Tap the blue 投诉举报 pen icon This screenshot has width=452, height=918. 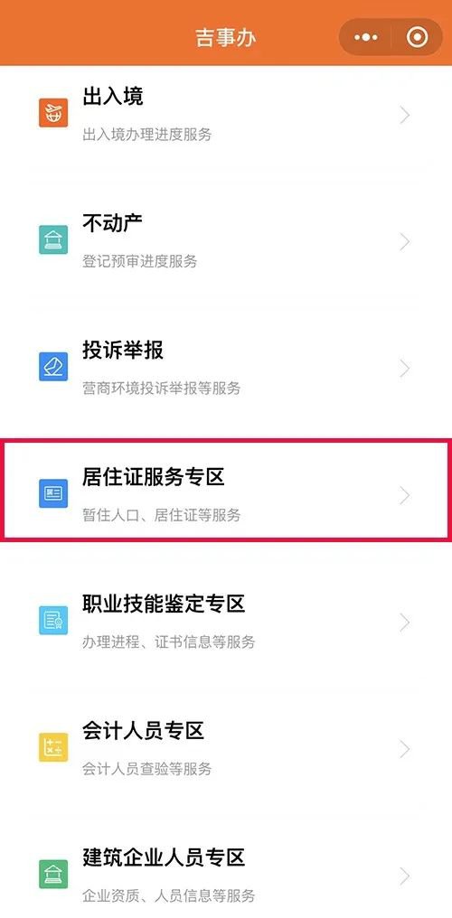[53, 367]
